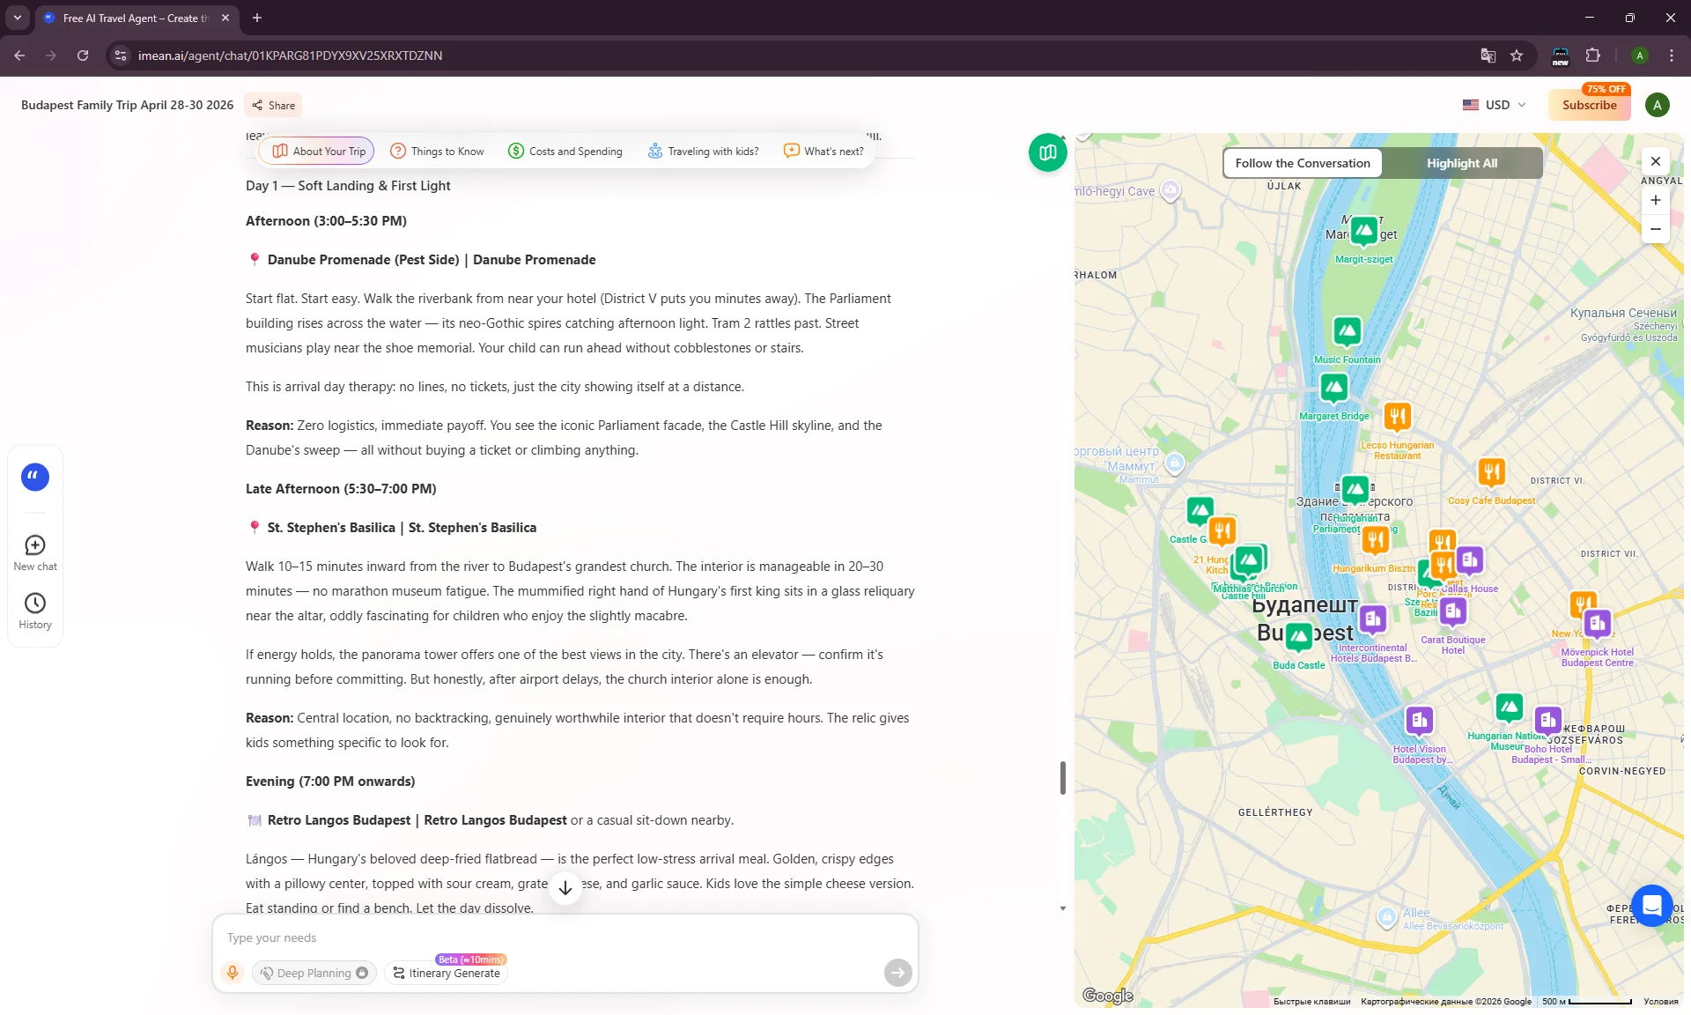Click the Music Fountain map marker
Viewport: 1691px width, 1015px height.
pos(1347,332)
